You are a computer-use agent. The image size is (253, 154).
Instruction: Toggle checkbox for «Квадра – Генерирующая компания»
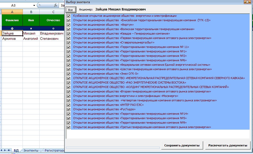click(69, 34)
